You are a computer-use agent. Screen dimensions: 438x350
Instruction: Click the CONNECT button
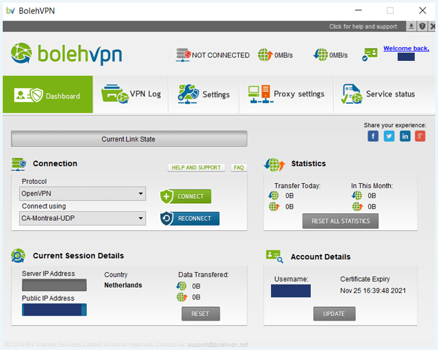click(x=185, y=196)
